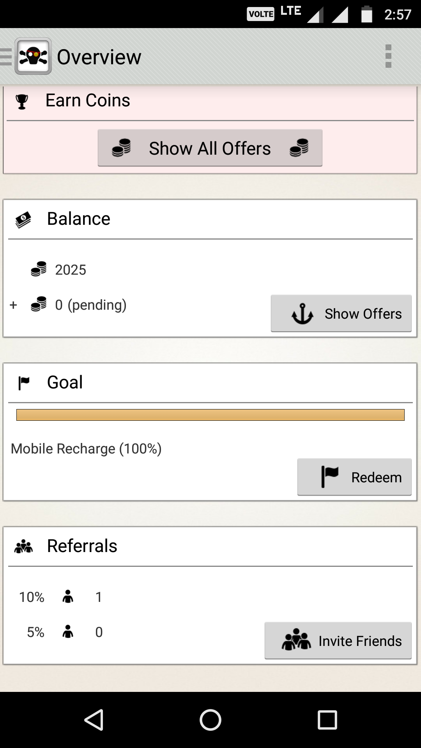The height and width of the screenshot is (748, 421).
Task: Click the Referrals group icon
Action: [24, 547]
